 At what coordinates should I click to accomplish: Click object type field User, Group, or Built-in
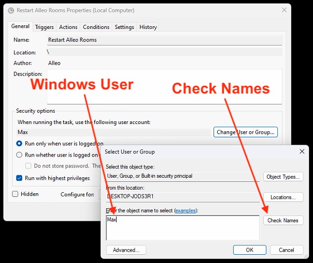tap(182, 176)
